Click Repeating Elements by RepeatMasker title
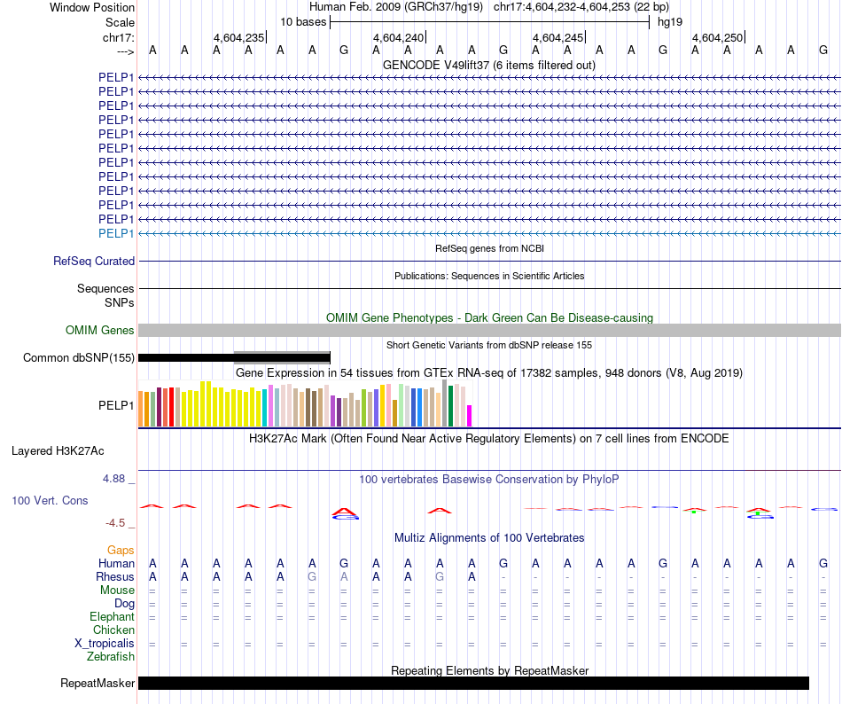The height and width of the screenshot is (704, 842). tap(489, 670)
